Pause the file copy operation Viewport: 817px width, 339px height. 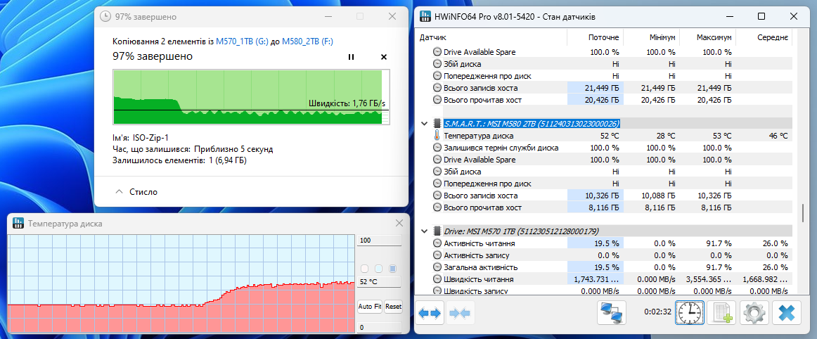tap(351, 57)
